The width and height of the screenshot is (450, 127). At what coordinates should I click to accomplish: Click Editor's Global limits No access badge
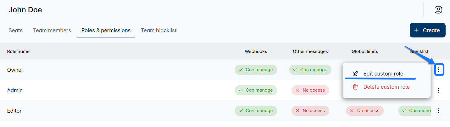coord(365,111)
